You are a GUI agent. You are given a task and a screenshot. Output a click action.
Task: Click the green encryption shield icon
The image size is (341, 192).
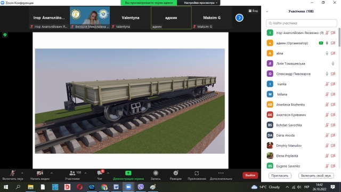[5, 35]
